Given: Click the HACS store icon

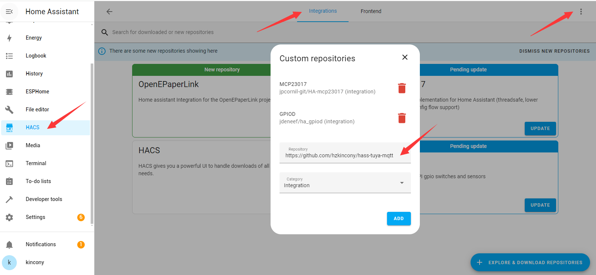Looking at the screenshot, I should [x=9, y=127].
